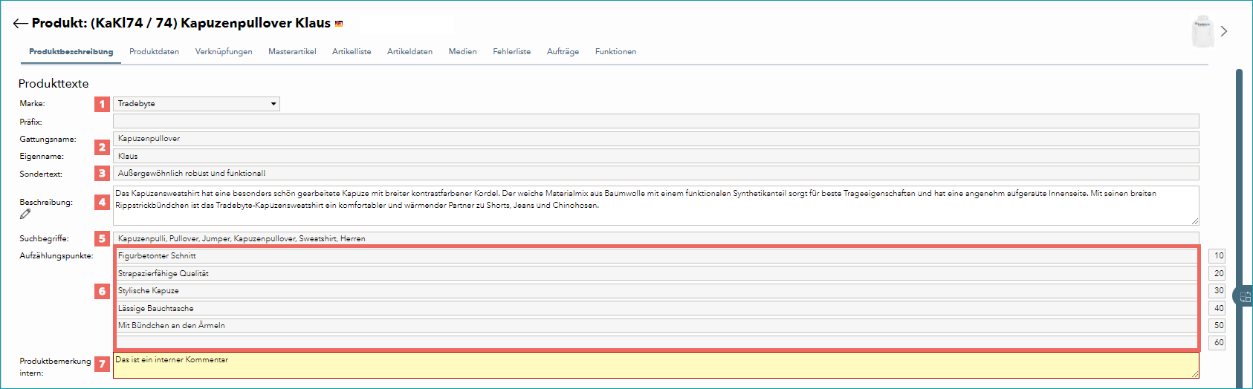Click the sort order field with value 30
The width and height of the screenshot is (1253, 389).
[1217, 291]
